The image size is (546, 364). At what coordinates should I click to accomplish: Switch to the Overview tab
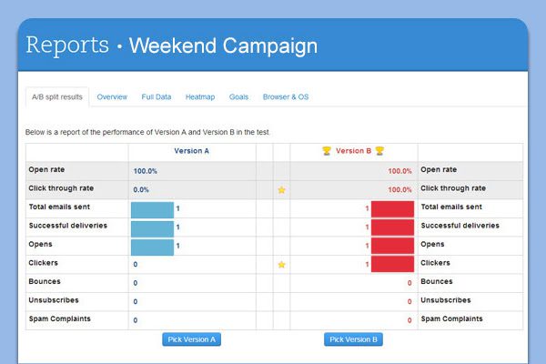click(x=112, y=96)
